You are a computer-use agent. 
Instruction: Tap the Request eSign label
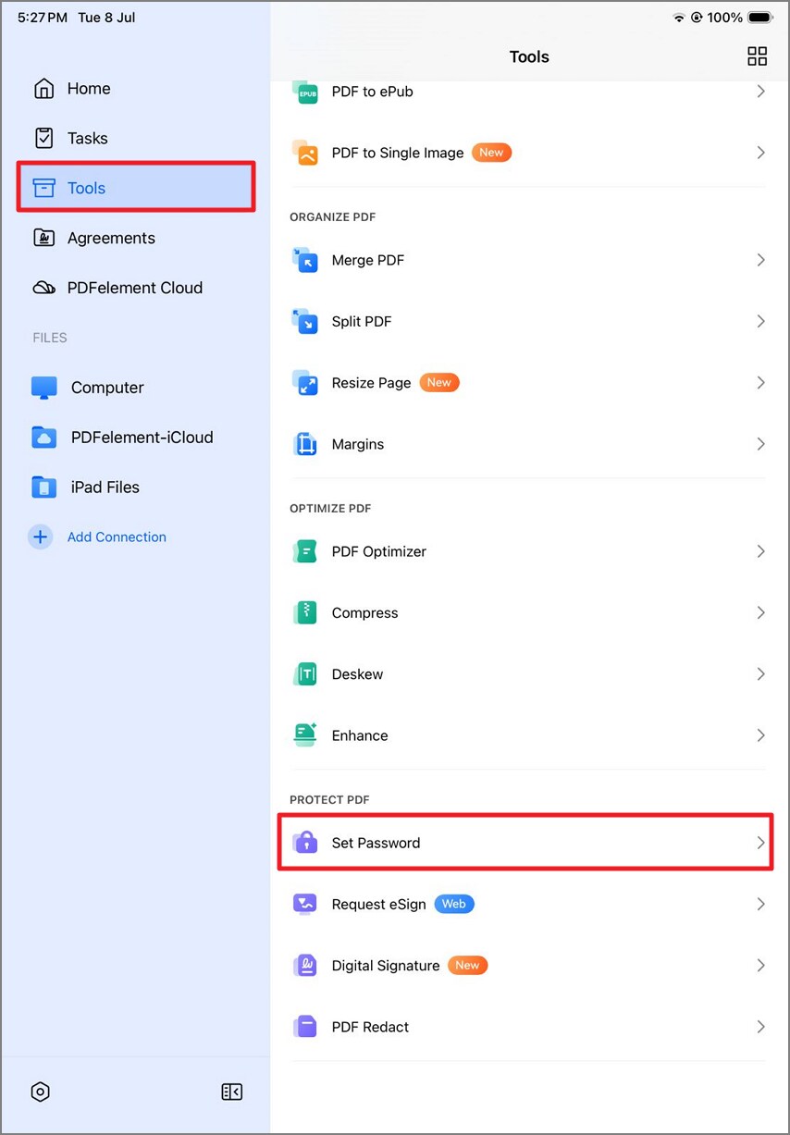[379, 905]
